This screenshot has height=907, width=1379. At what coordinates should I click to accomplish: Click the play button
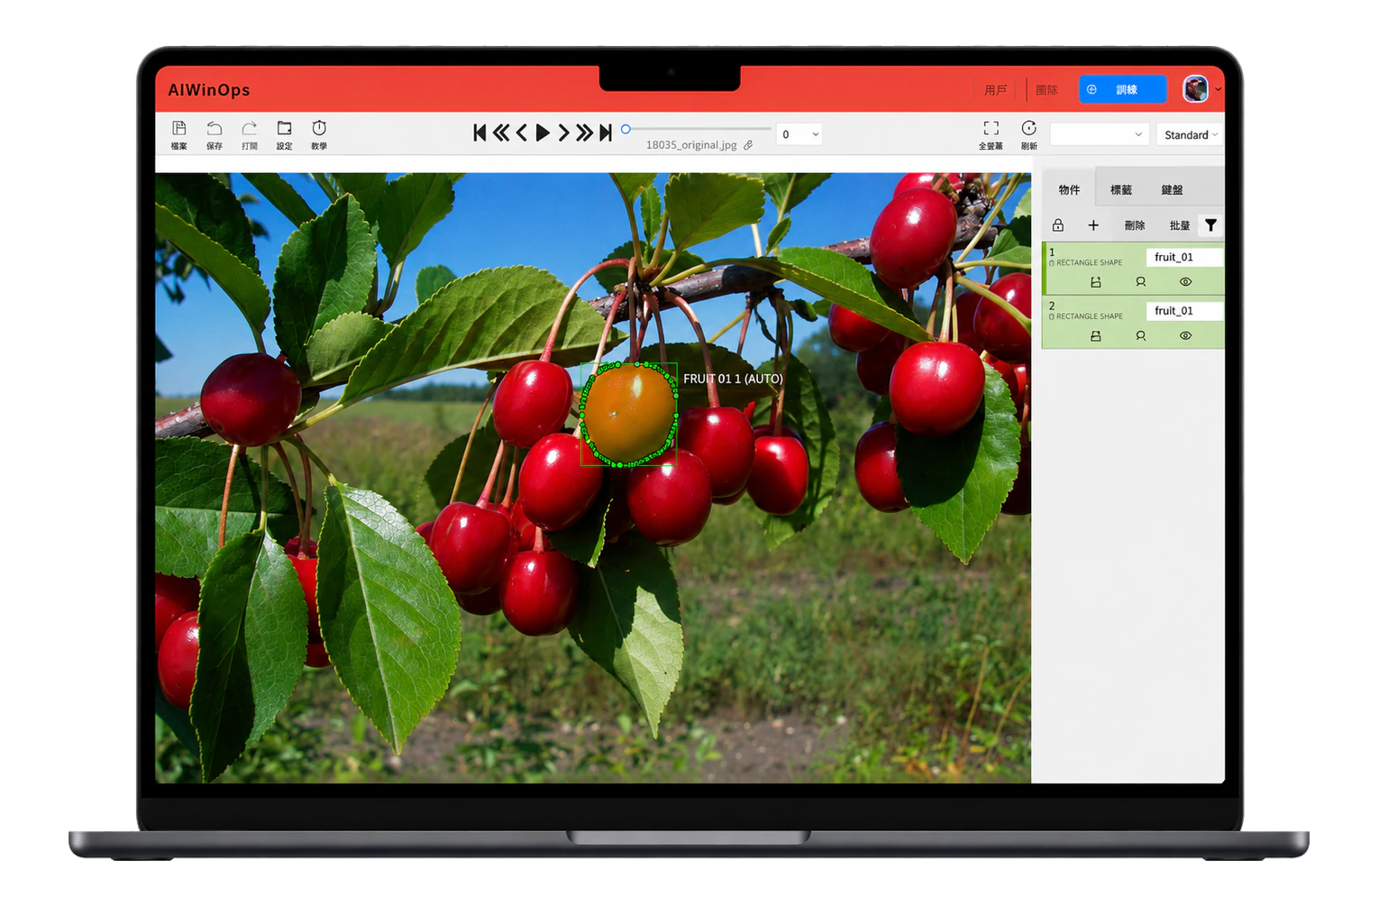pyautogui.click(x=543, y=133)
